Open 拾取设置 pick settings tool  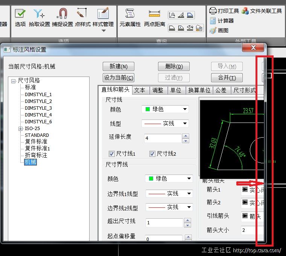pos(39,14)
